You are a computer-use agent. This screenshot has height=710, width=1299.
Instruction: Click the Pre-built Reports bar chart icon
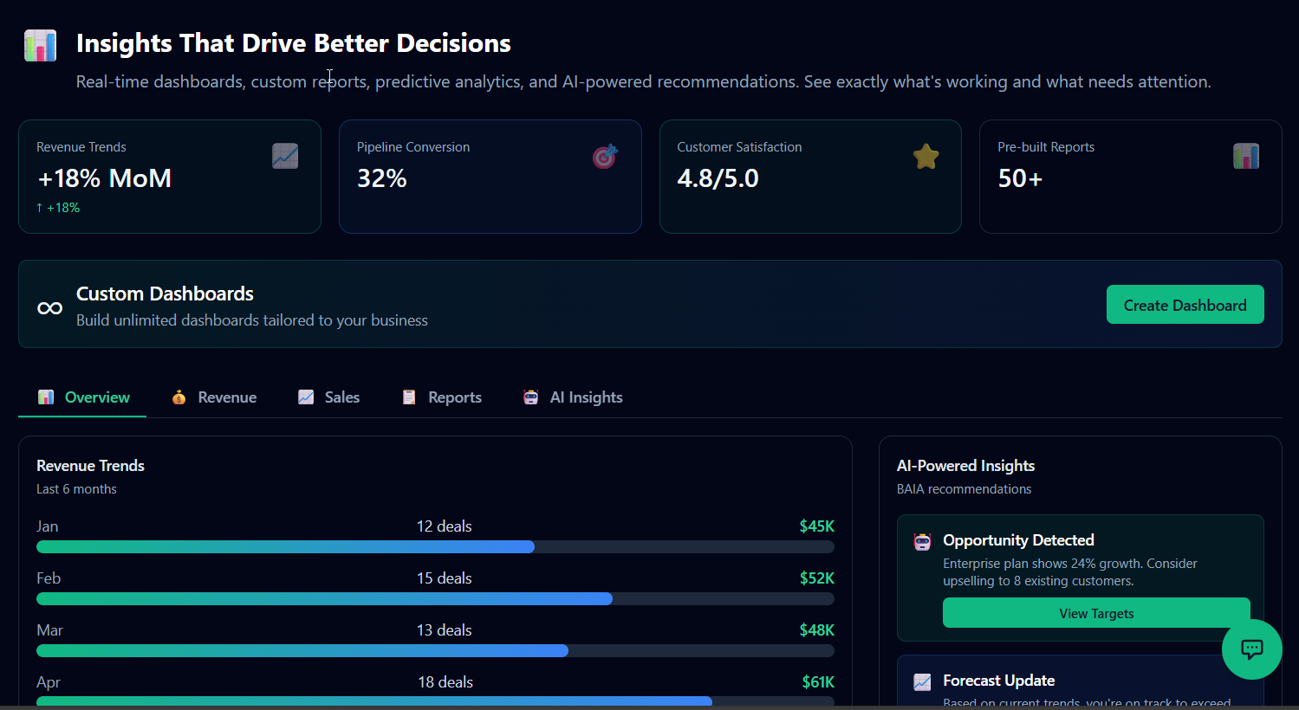(1245, 156)
